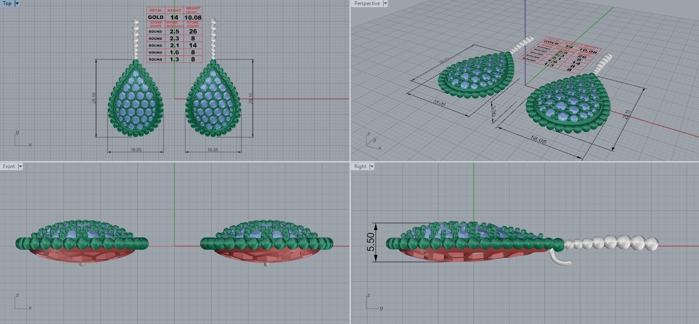The width and height of the screenshot is (699, 324).
Task: Select the left earring in Top view
Action: [136, 98]
